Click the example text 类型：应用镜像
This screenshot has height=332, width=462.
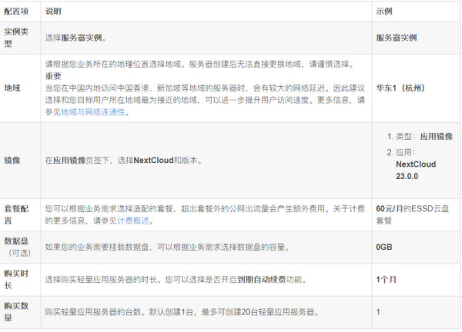(424, 136)
